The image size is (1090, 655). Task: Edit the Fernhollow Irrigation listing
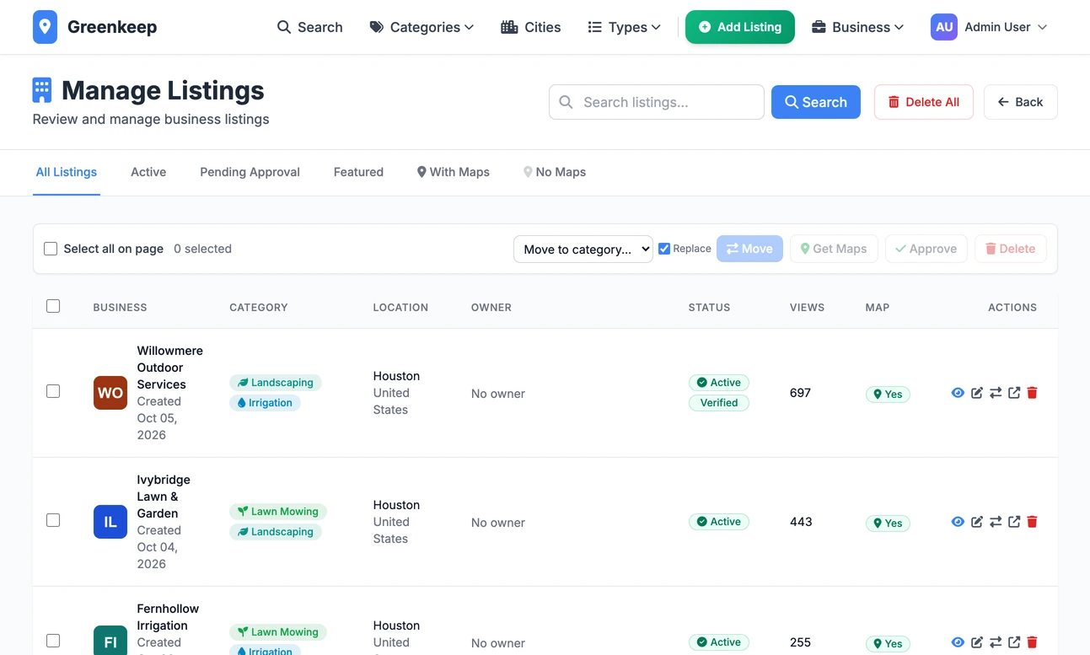tap(977, 642)
